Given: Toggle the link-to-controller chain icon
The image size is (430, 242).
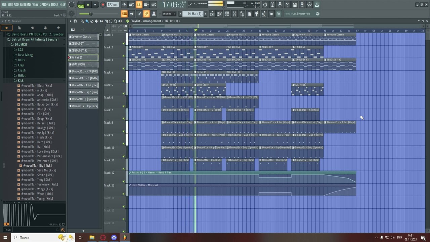Looking at the screenshot, I should coord(146,14).
